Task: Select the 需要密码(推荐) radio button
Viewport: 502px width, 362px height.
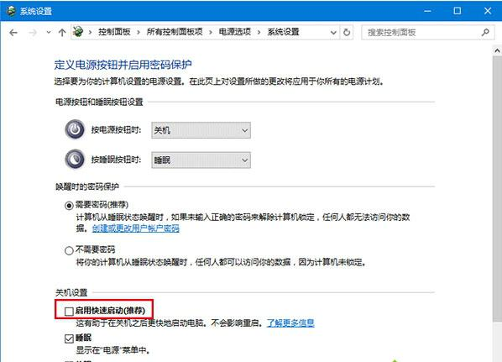Action: tap(69, 205)
